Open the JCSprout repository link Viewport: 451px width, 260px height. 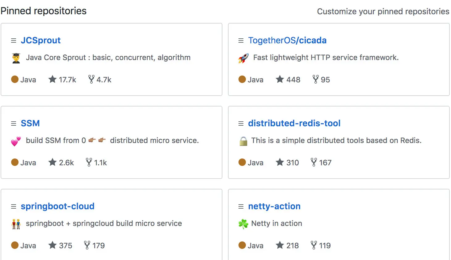(40, 41)
